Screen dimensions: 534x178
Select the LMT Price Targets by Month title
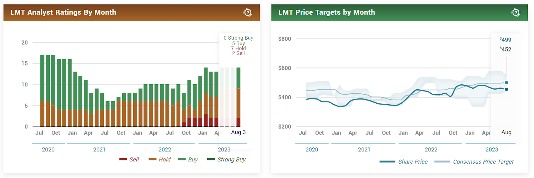click(327, 12)
